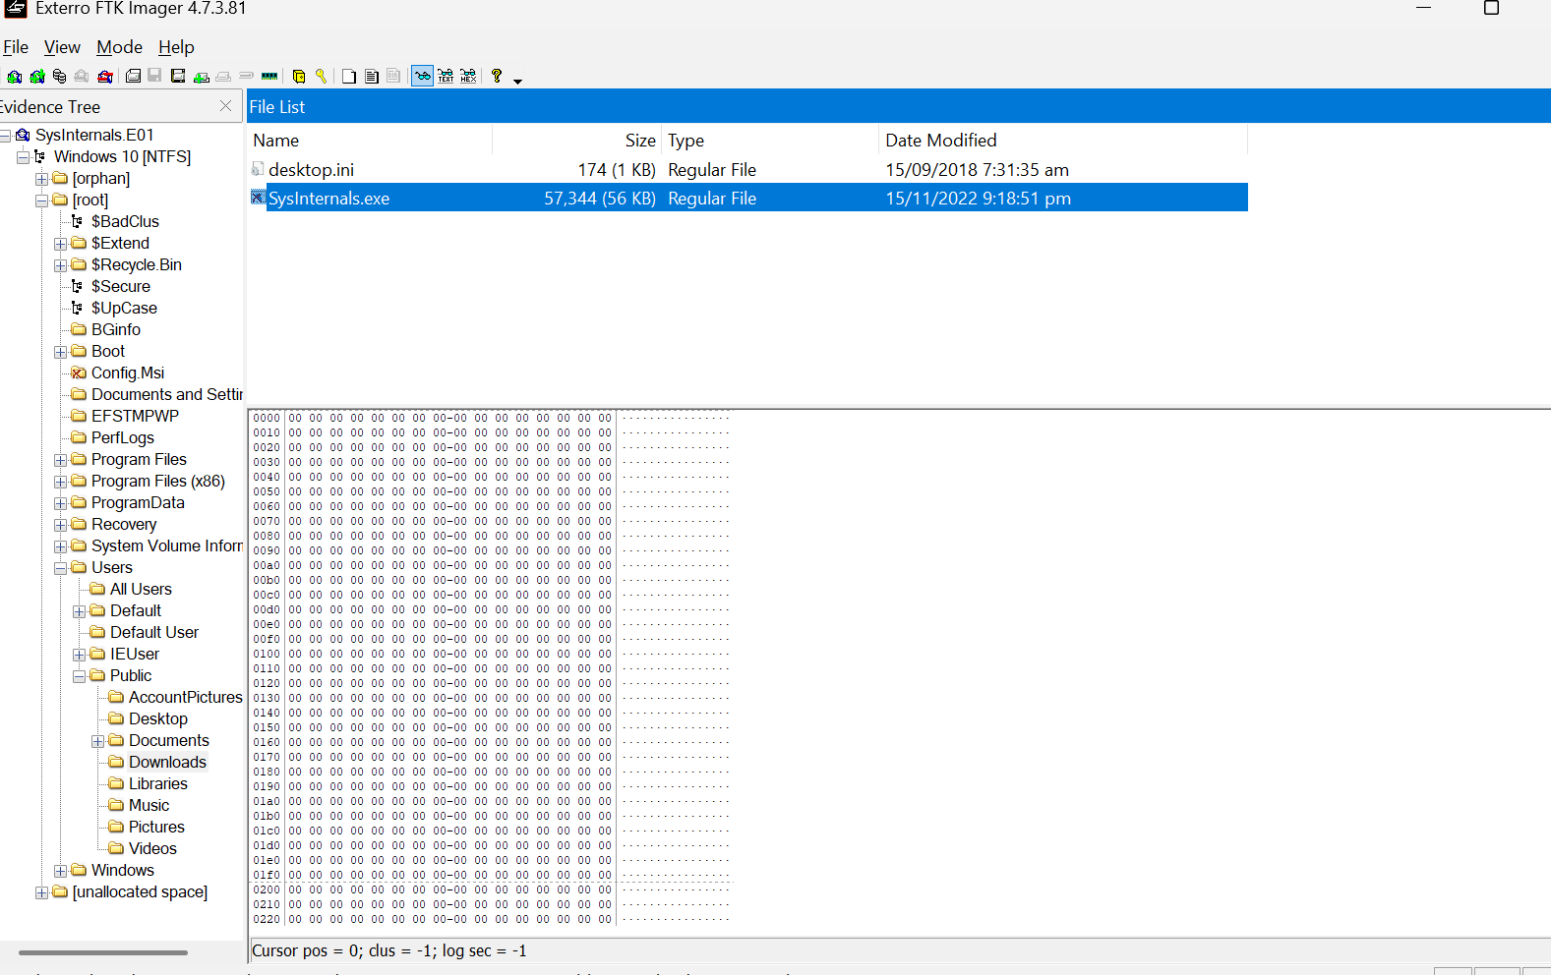Select the desktop.ini file row
This screenshot has height=975, width=1551.
click(747, 169)
